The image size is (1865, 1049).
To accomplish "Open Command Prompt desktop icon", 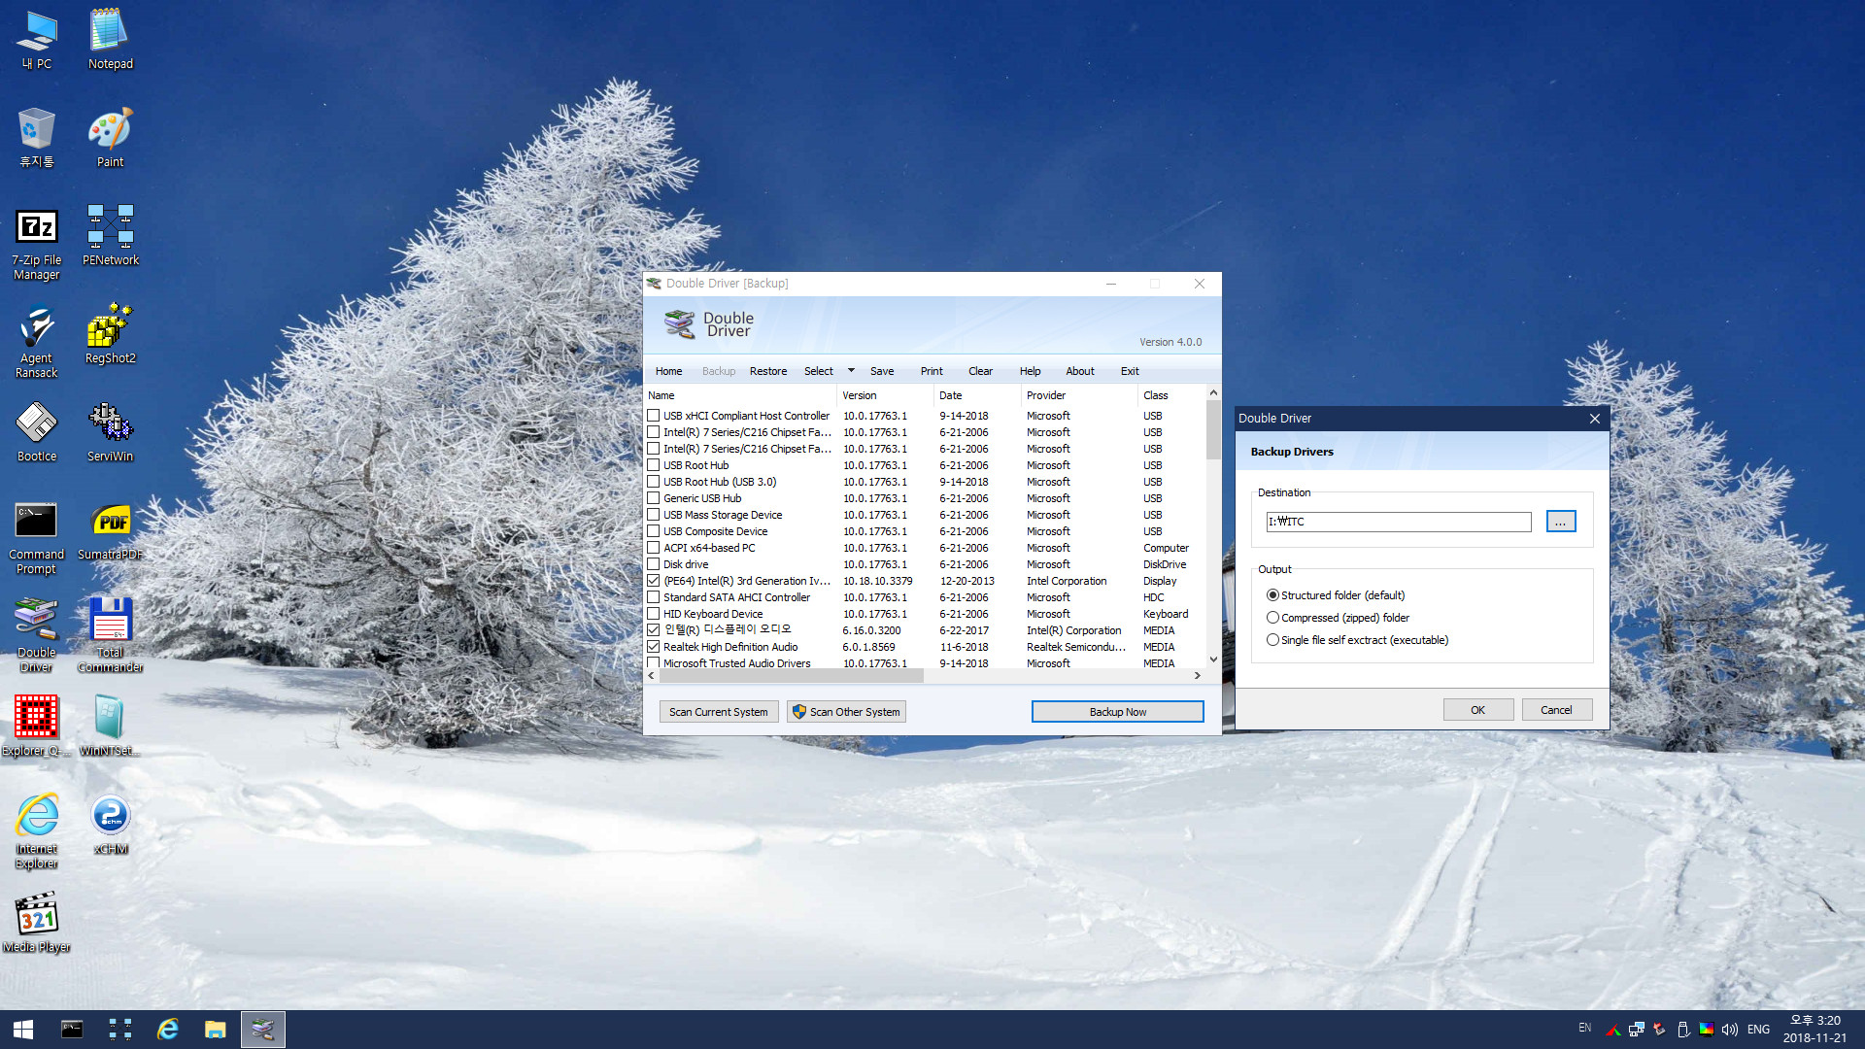I will [37, 538].
